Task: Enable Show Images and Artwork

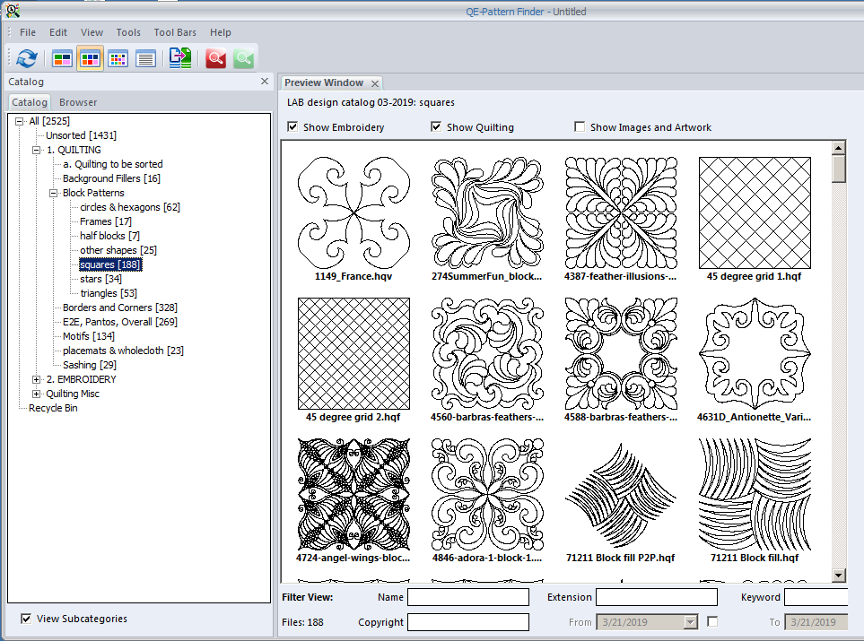Action: click(580, 127)
